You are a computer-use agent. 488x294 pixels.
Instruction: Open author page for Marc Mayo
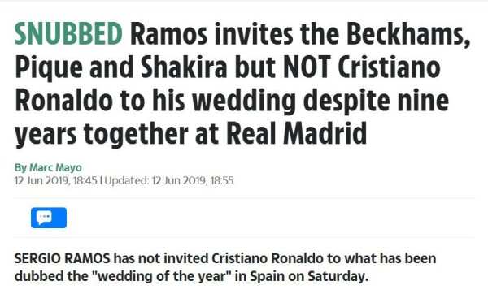(55, 168)
